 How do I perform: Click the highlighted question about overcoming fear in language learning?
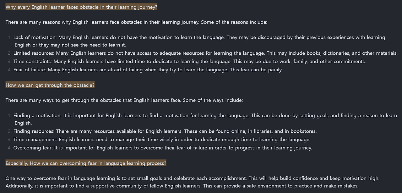tap(86, 163)
